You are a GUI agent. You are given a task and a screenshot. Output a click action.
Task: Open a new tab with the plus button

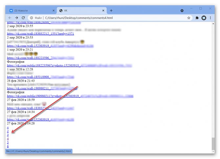[111, 10]
